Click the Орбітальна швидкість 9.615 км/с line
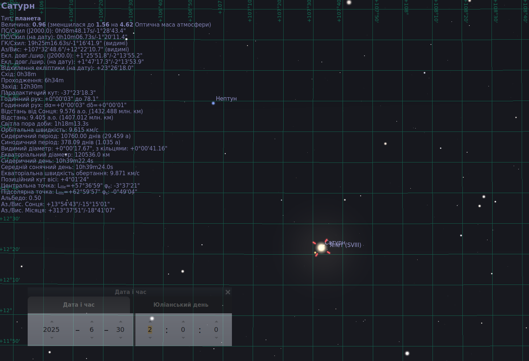 pos(50,130)
